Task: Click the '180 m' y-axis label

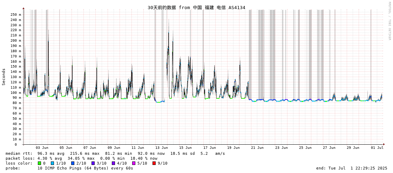Action: click(x=16, y=51)
